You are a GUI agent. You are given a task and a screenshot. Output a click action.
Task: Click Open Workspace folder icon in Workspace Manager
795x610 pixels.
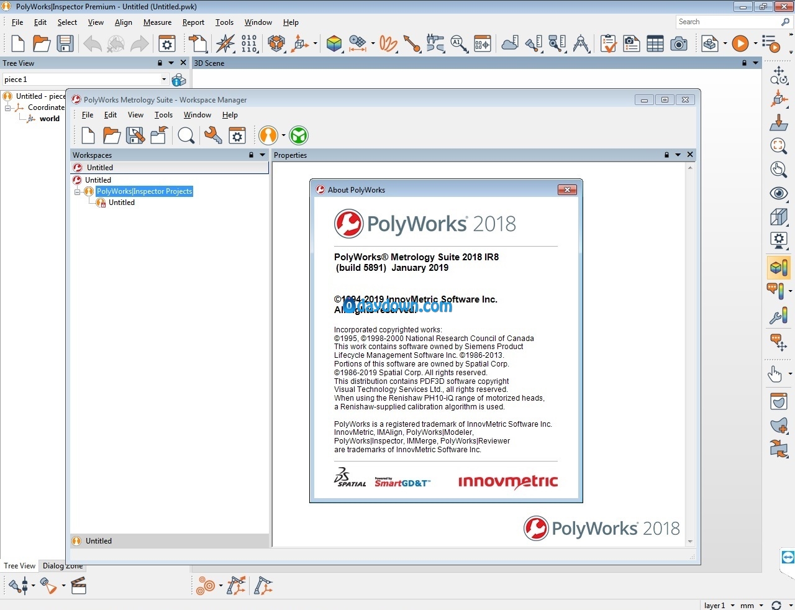click(112, 135)
